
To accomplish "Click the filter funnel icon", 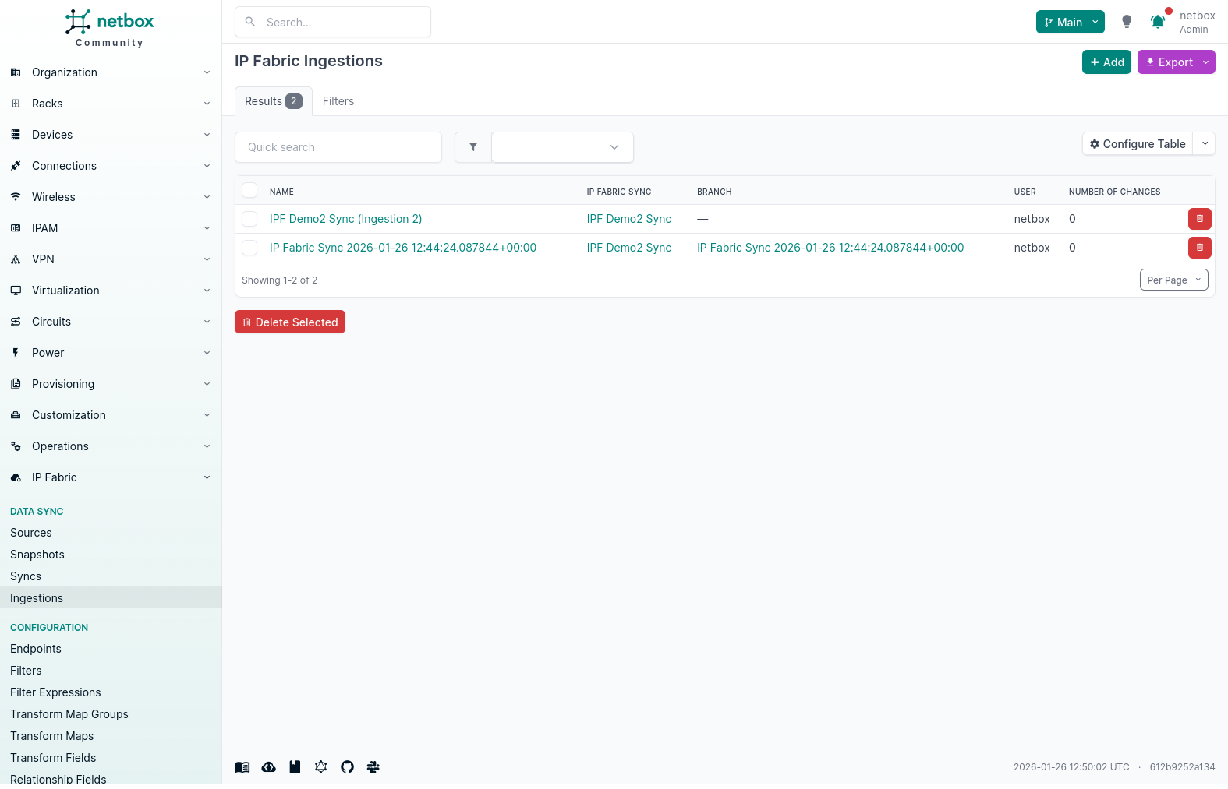I will 473,147.
